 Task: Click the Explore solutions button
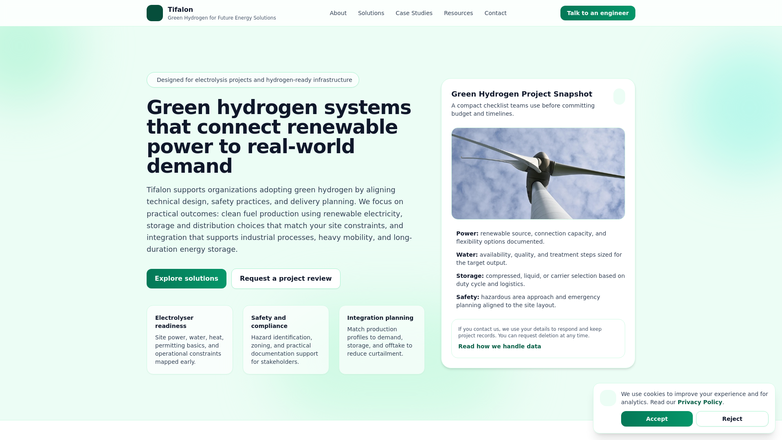[187, 279]
